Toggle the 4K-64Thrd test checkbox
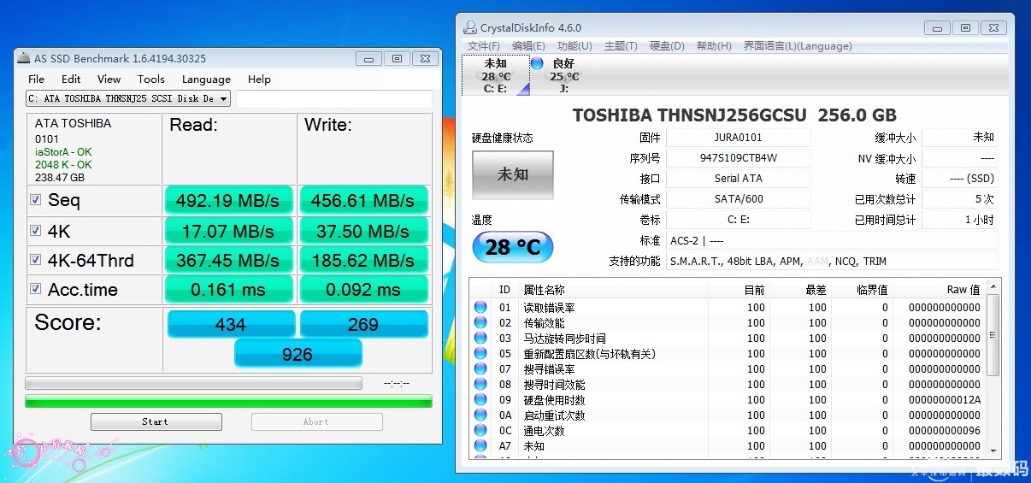This screenshot has height=483, width=1031. (x=35, y=260)
